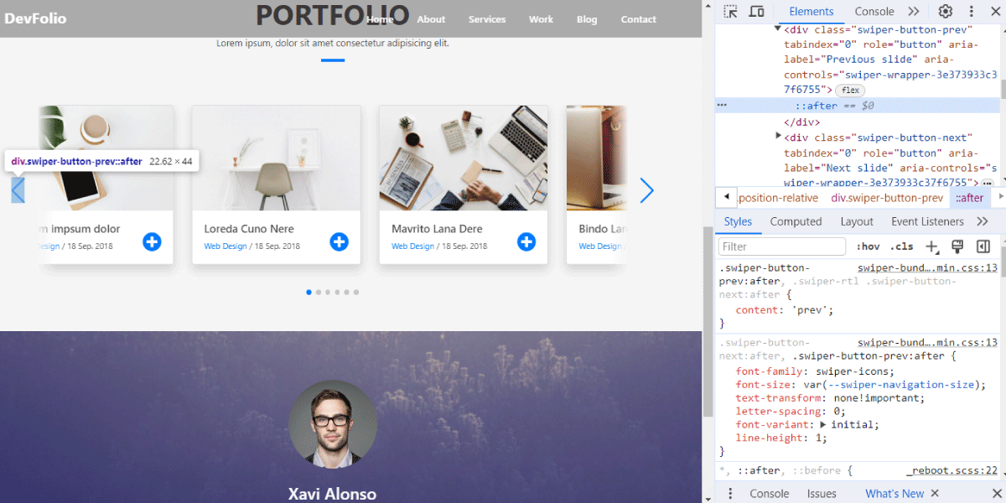Go to the Work nav link
This screenshot has height=503, width=1006.
tap(541, 19)
